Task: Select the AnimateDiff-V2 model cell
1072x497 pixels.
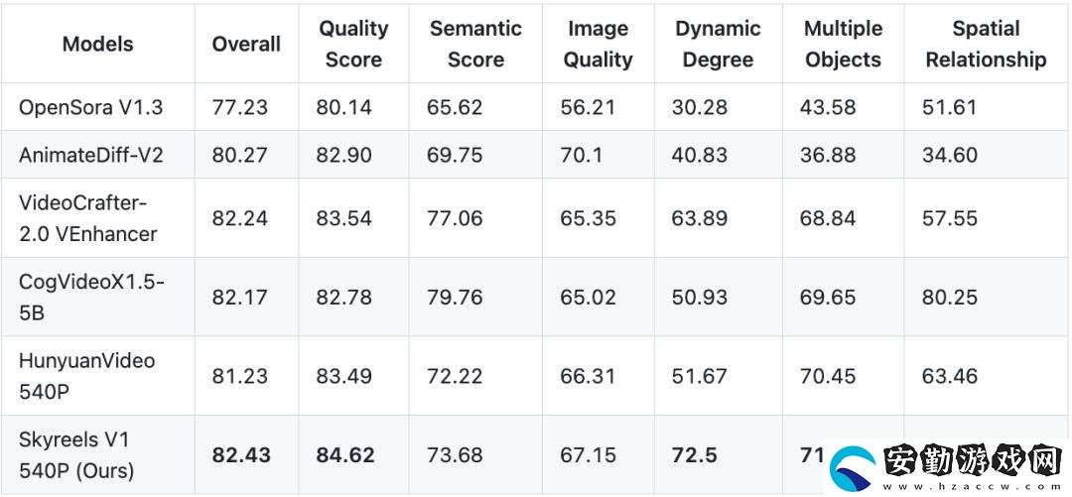Action: point(91,155)
